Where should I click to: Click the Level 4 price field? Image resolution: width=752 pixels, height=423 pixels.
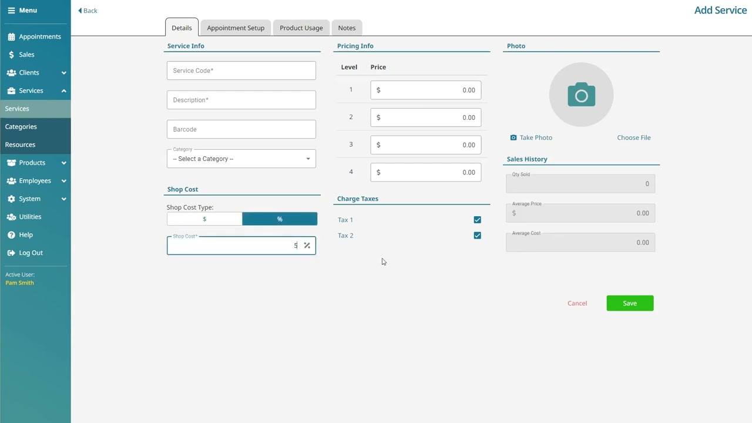(426, 172)
